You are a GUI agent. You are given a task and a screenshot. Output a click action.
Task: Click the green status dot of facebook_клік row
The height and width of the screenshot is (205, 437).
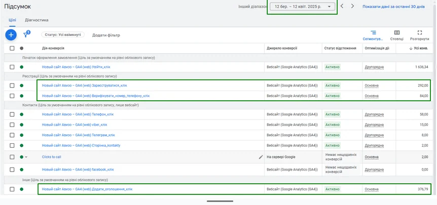(21, 170)
